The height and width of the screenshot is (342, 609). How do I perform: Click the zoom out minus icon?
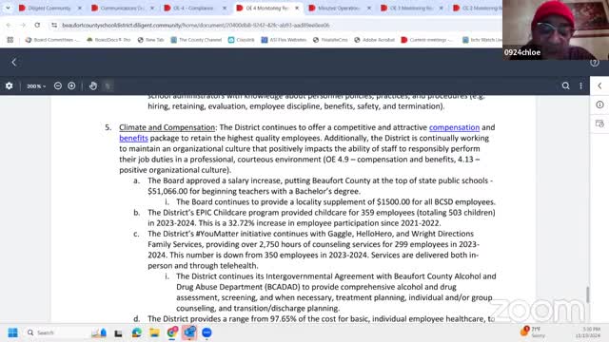click(x=58, y=85)
